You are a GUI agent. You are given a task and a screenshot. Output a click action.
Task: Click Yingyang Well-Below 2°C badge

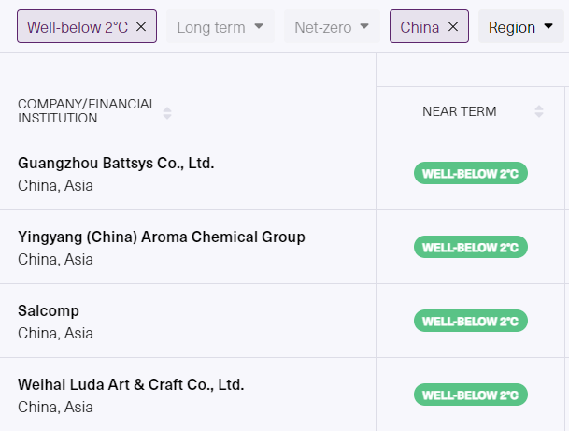470,248
